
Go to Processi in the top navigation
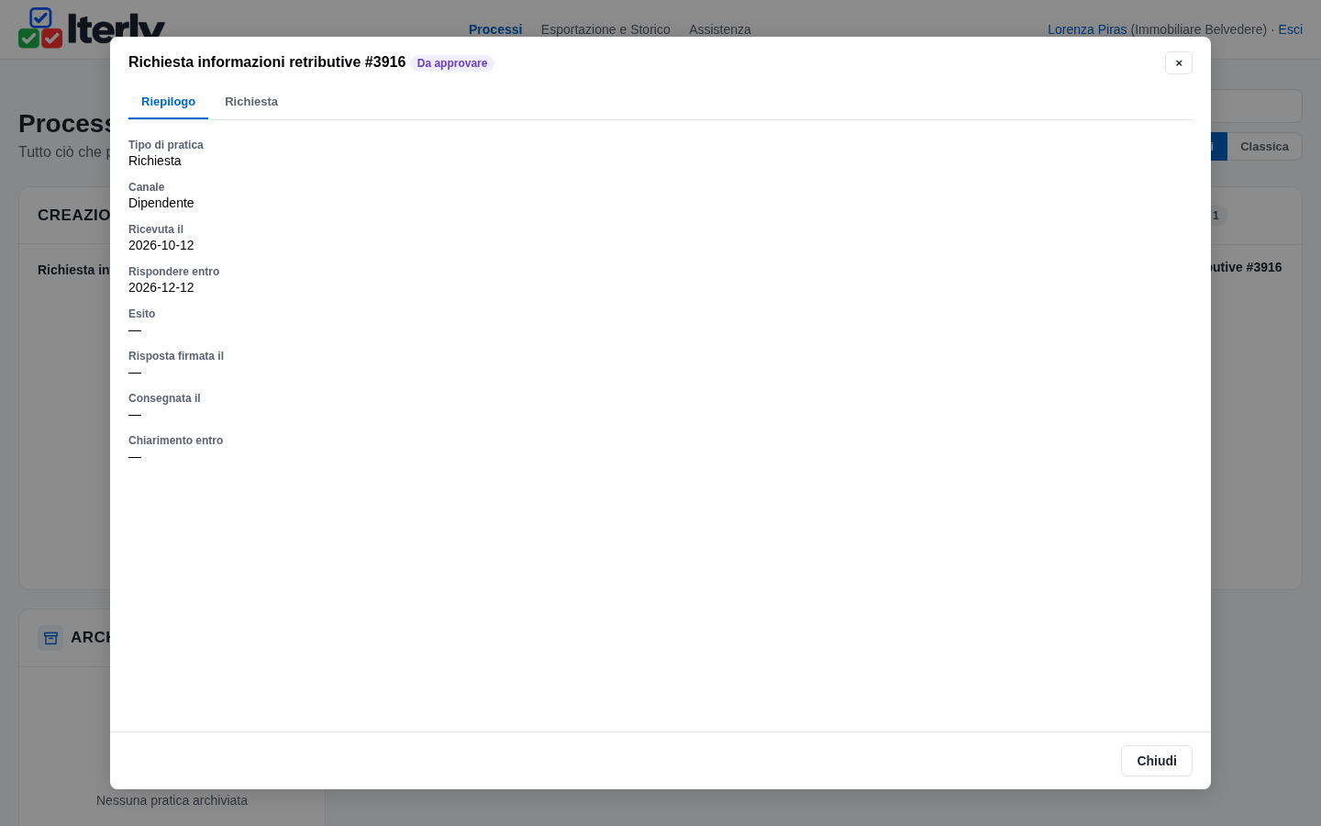495,29
